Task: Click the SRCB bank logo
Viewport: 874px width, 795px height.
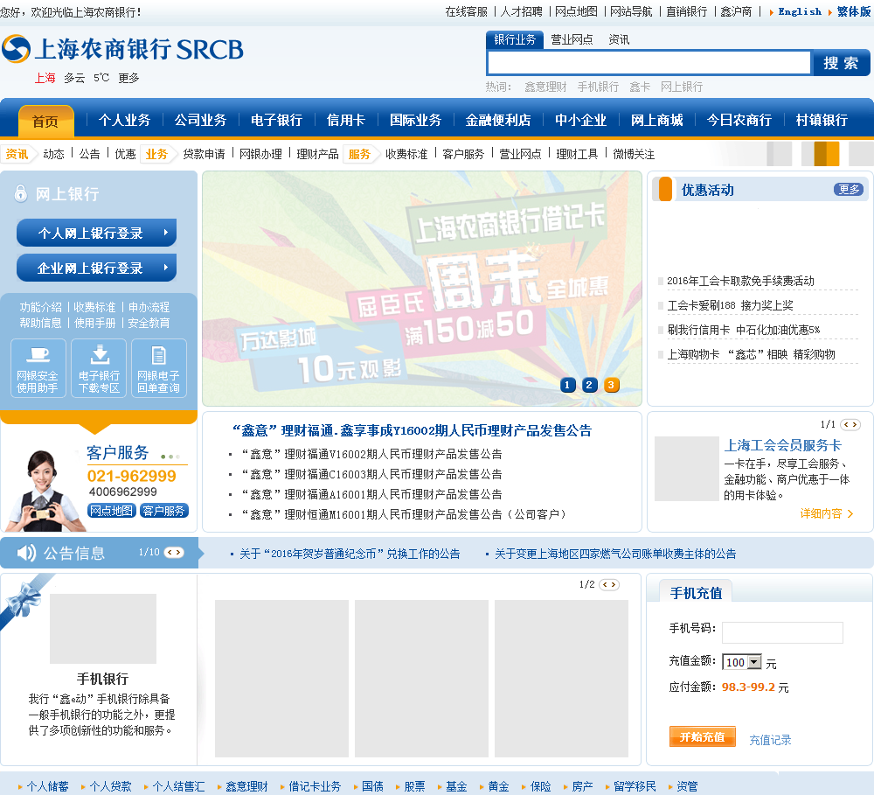Action: click(122, 49)
